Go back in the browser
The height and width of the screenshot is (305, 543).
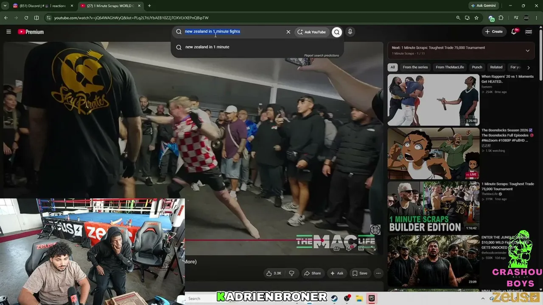pos(6,18)
